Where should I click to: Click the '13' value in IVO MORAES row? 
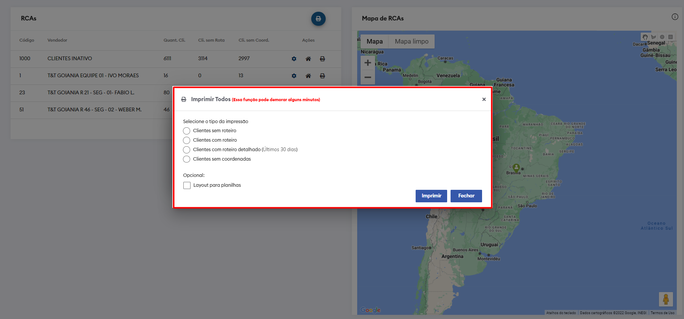[241, 75]
